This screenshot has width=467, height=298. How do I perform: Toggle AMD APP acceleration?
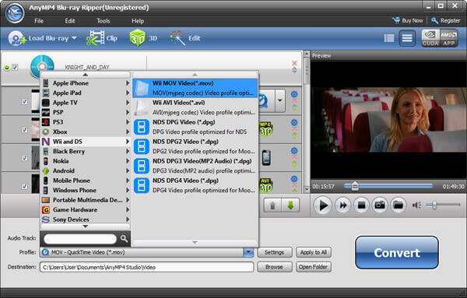tap(448, 38)
